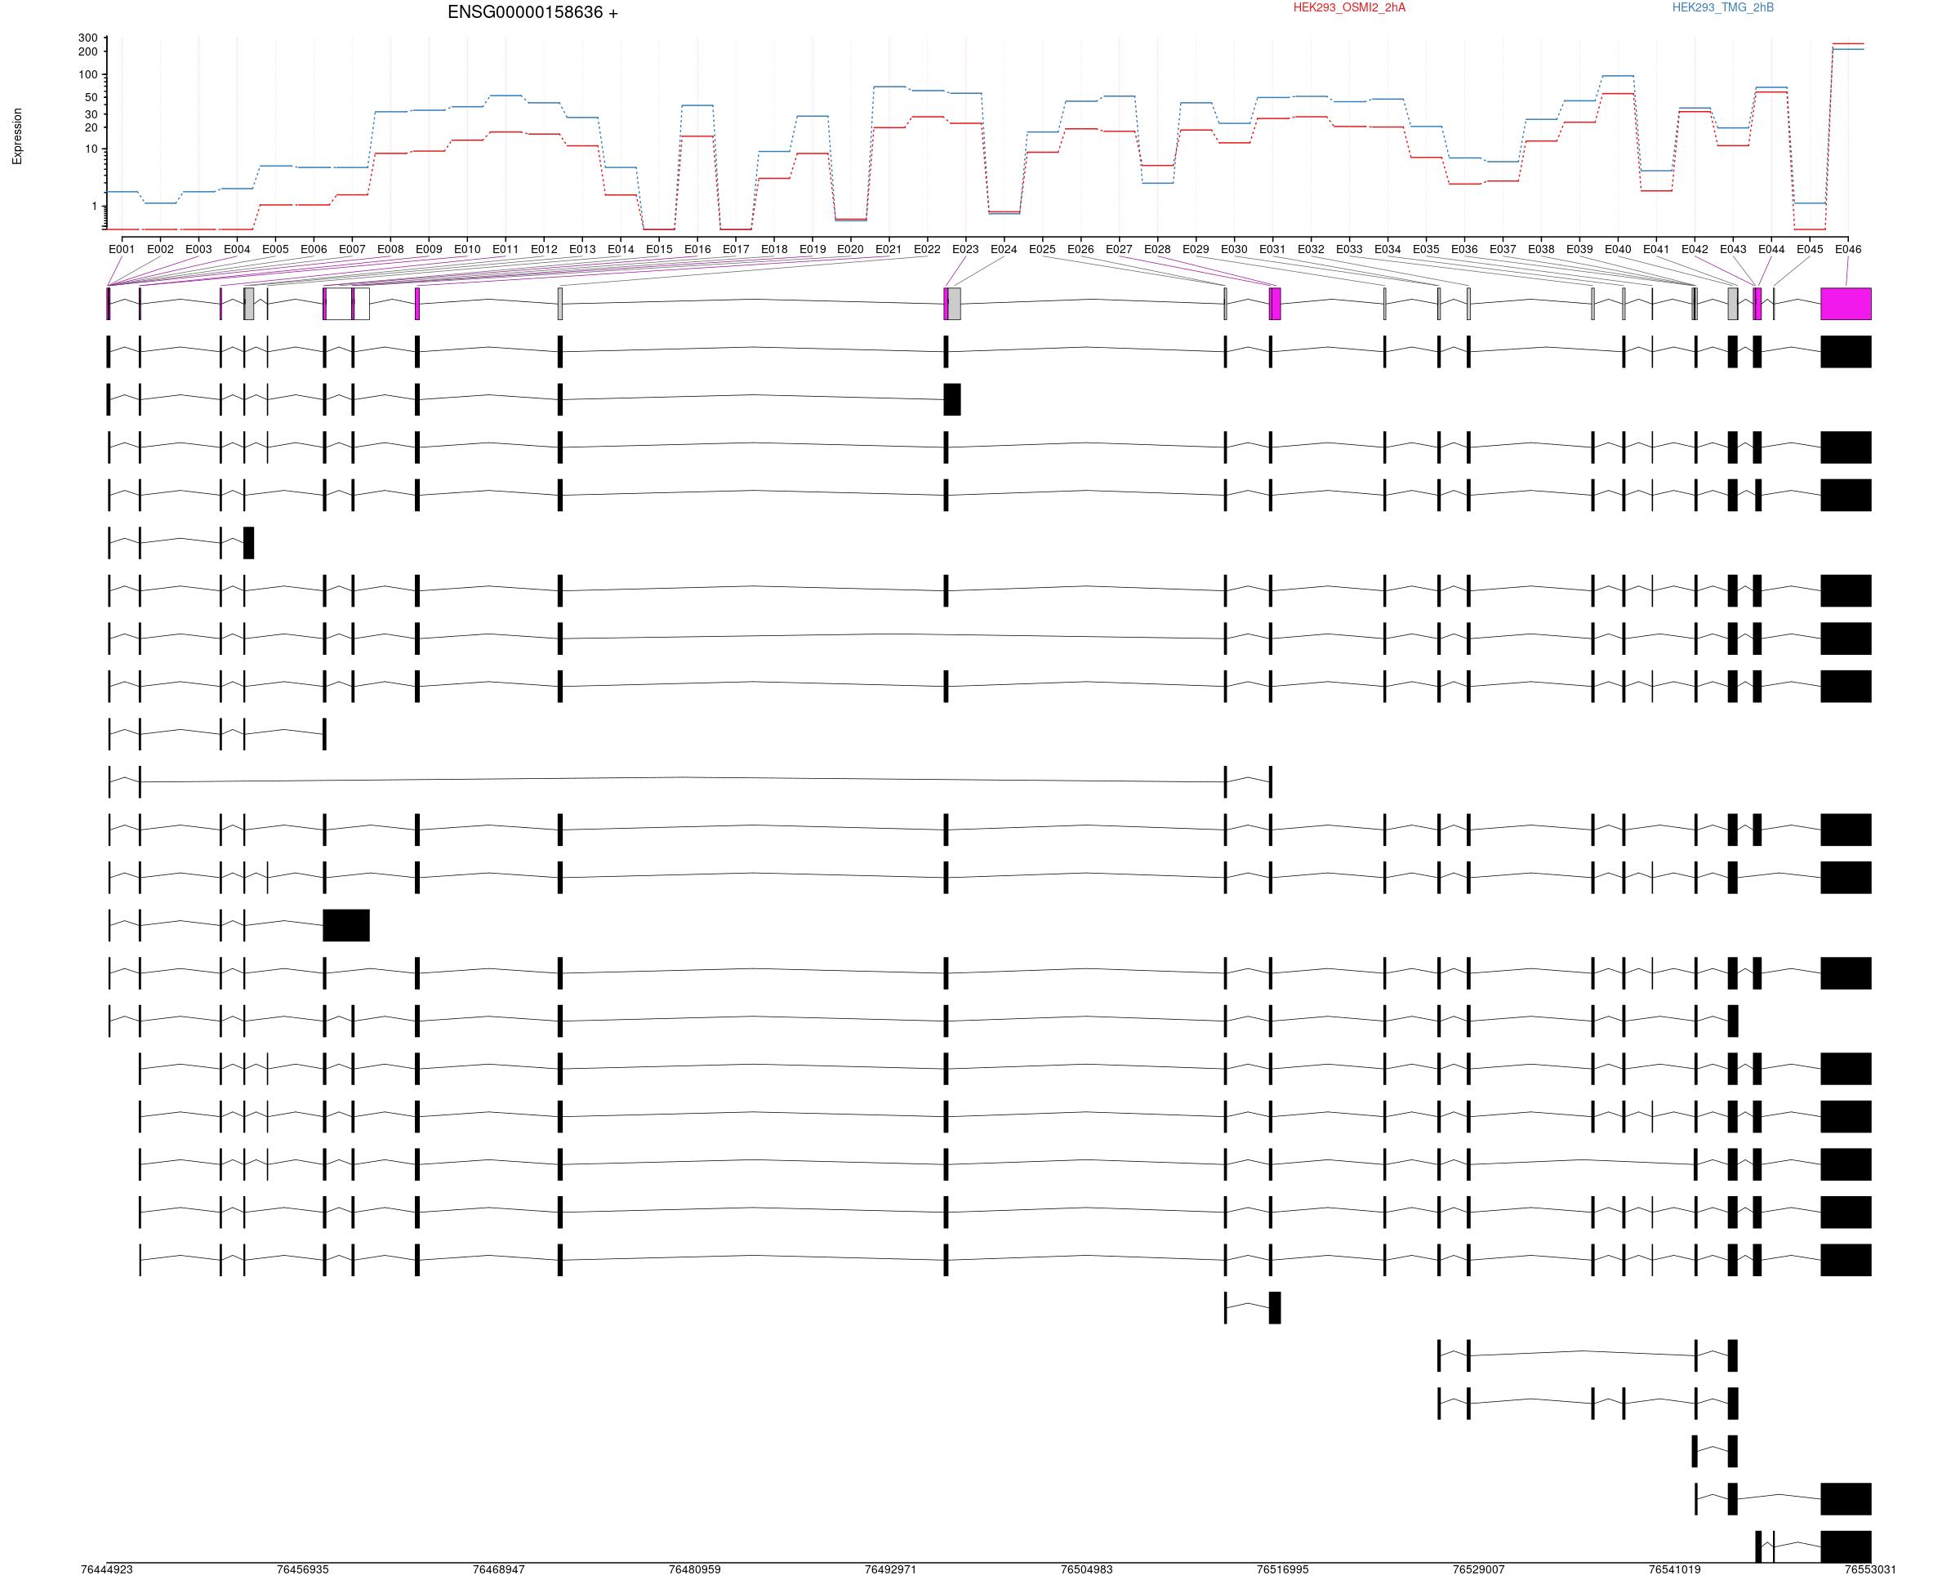The width and height of the screenshot is (1960, 1584).
Task: Click the E001 exon bin label
Action: click(x=122, y=249)
